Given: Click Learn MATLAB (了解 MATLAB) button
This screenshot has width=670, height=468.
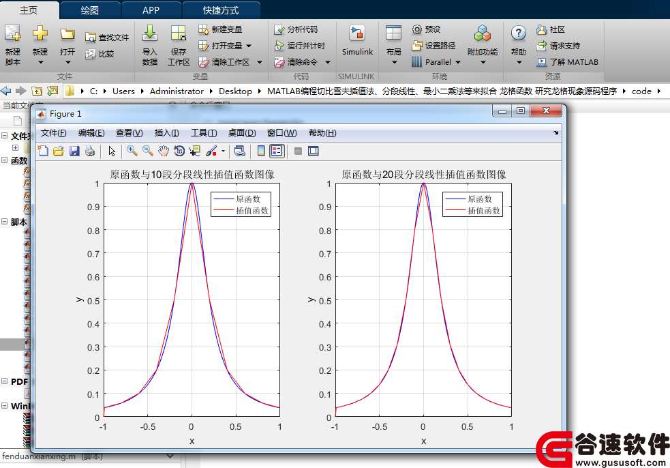Looking at the screenshot, I should [568, 62].
